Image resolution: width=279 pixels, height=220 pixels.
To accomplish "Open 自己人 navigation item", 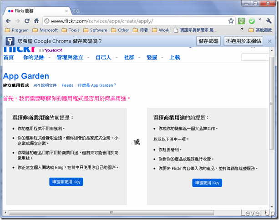I will pos(104,57).
